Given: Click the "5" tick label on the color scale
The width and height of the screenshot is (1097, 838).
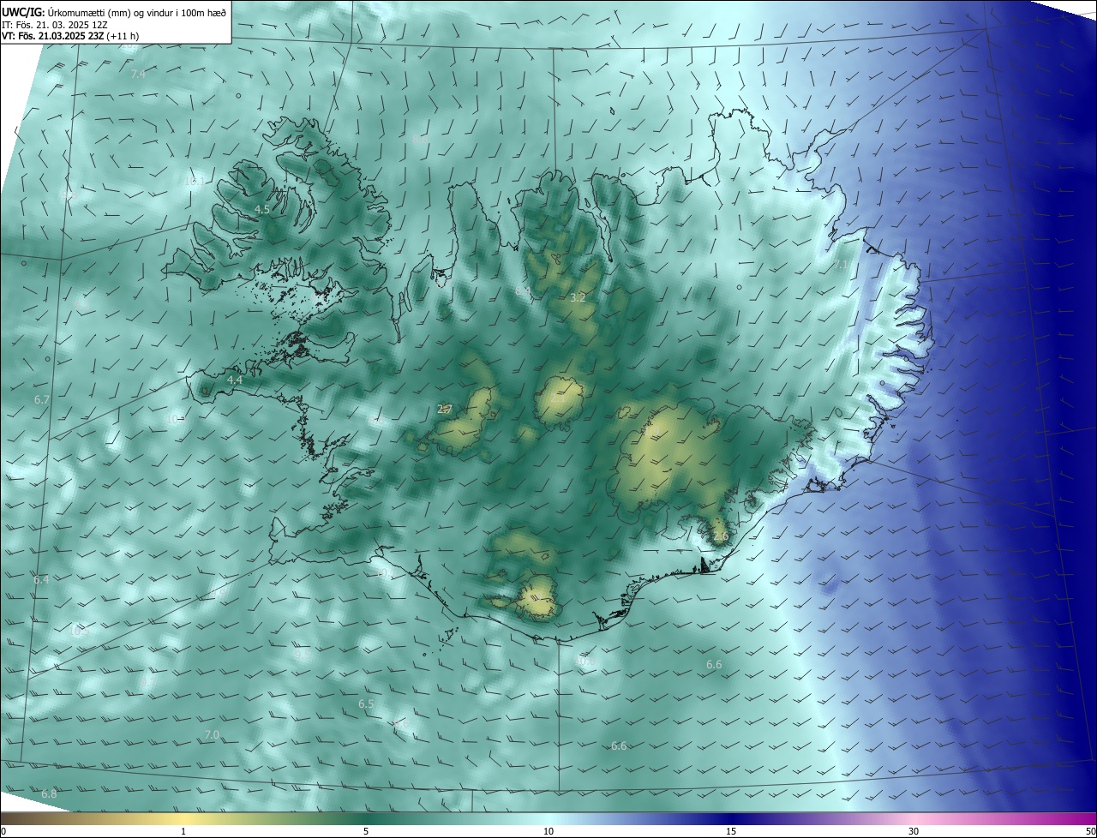Looking at the screenshot, I should pos(366,831).
